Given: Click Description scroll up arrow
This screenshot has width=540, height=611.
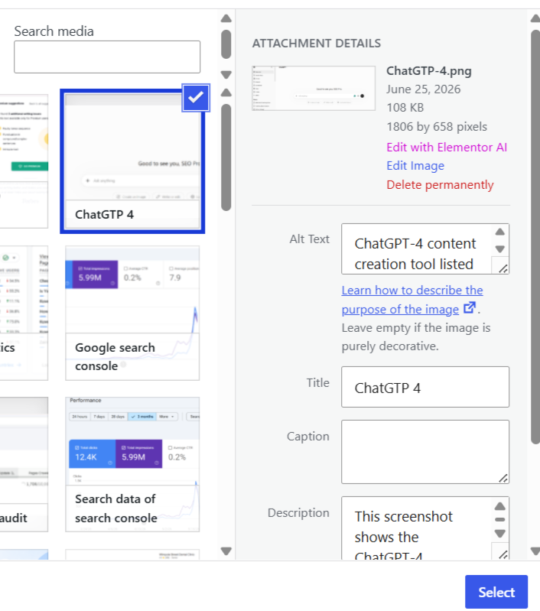Looking at the screenshot, I should (500, 506).
